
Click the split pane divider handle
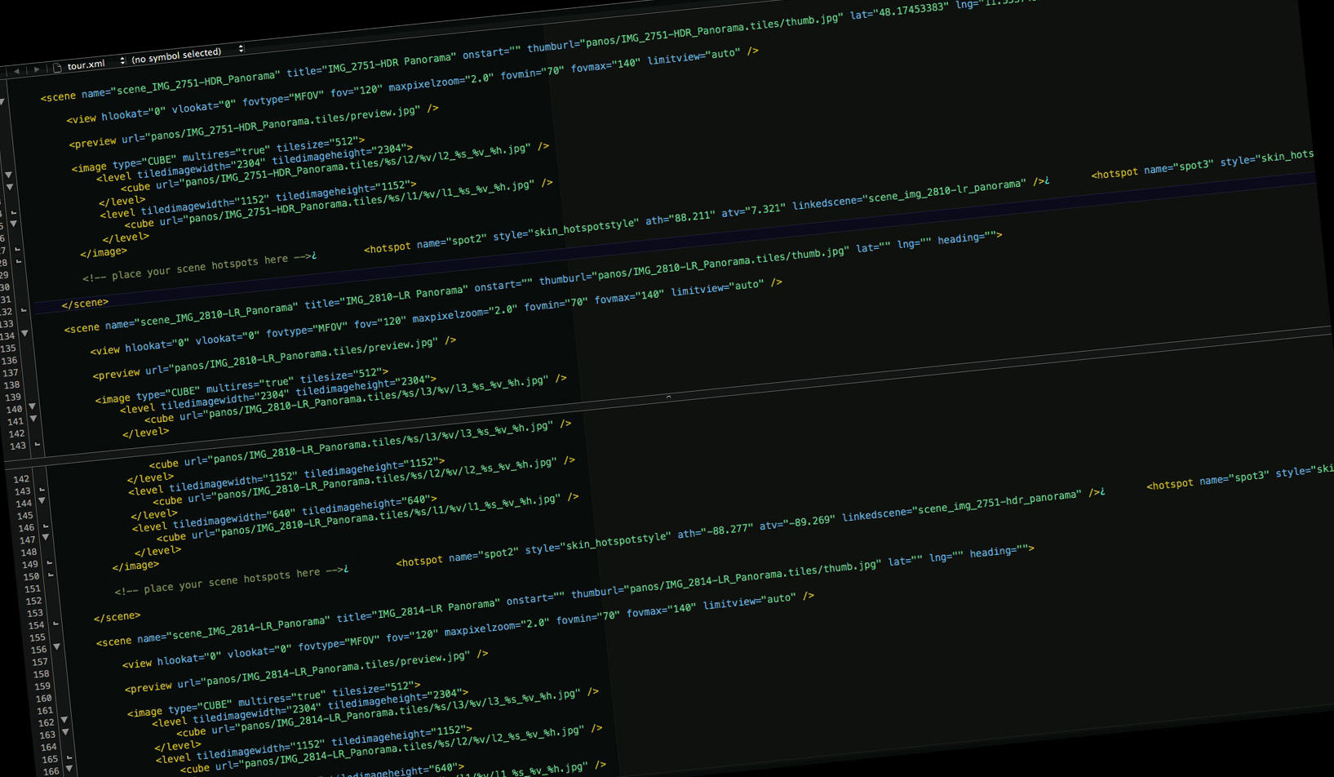click(668, 397)
